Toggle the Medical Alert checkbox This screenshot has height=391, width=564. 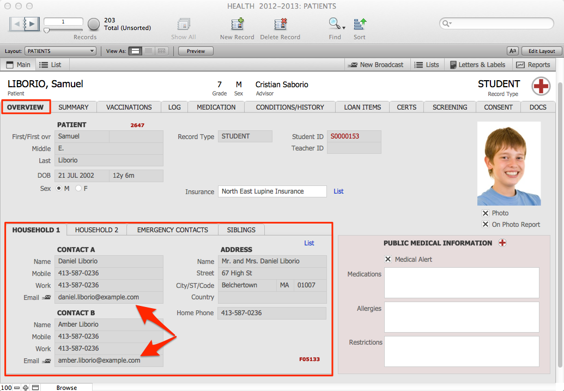pos(388,260)
